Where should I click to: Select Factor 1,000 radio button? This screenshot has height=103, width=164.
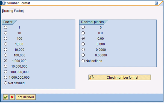pos(5,44)
